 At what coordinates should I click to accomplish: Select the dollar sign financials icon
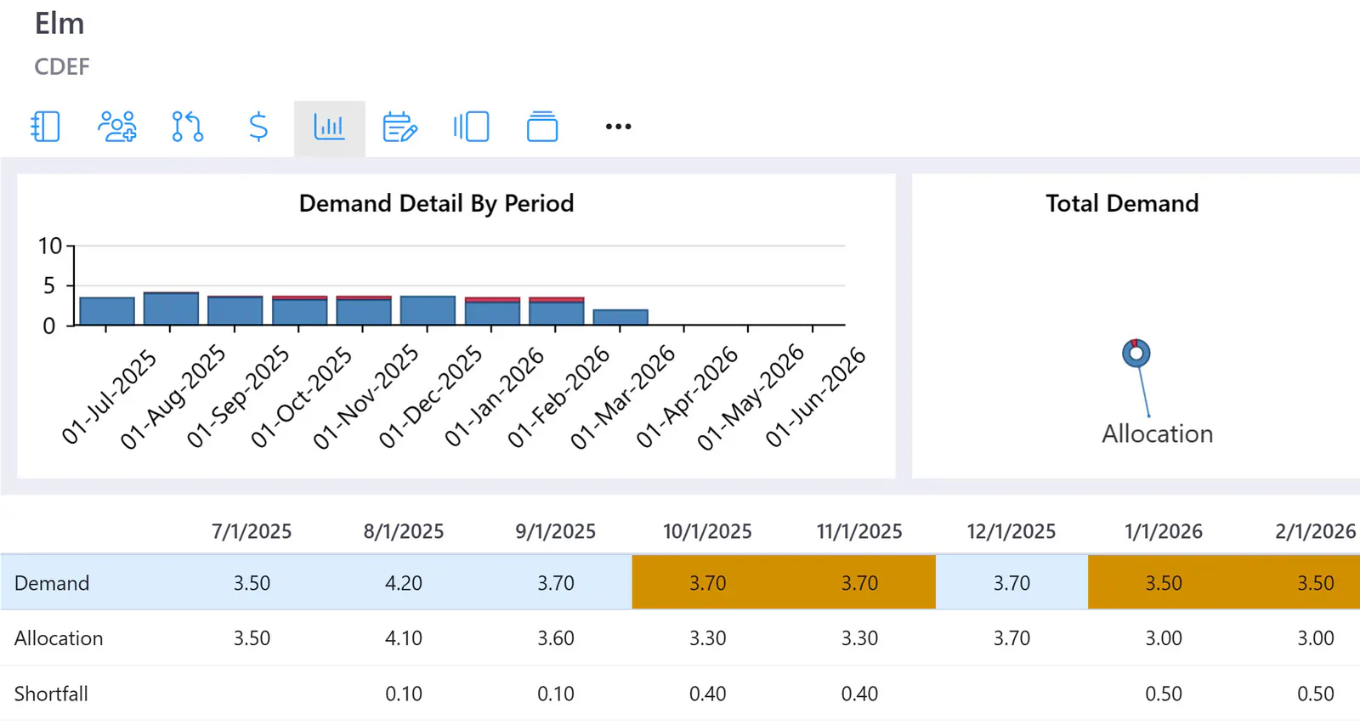[x=258, y=127]
